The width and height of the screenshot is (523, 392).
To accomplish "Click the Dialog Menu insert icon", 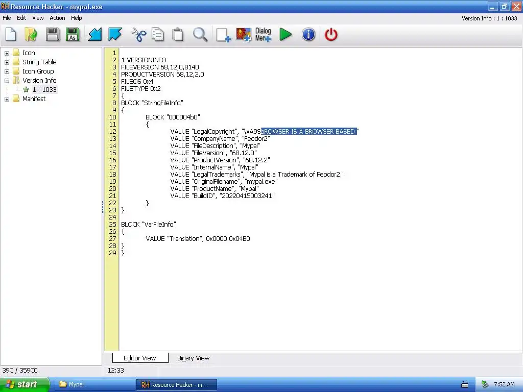I will click(x=263, y=34).
